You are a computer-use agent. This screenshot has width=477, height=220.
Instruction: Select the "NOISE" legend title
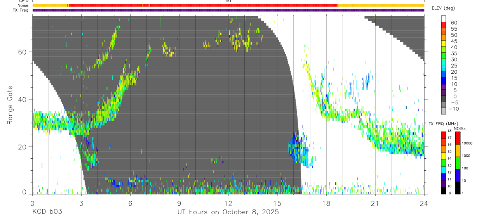click(x=461, y=128)
